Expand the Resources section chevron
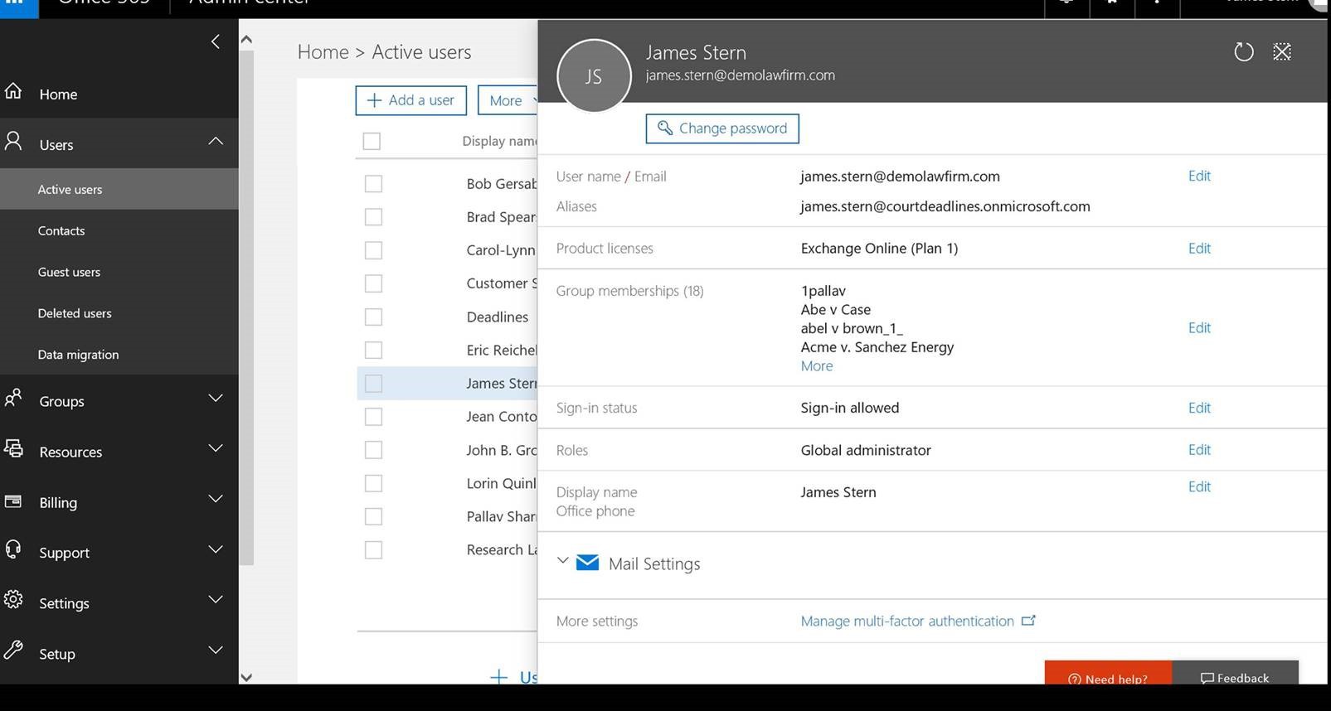This screenshot has height=711, width=1331. click(216, 448)
